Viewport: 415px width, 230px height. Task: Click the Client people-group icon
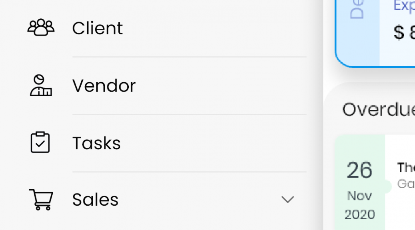[x=41, y=27]
